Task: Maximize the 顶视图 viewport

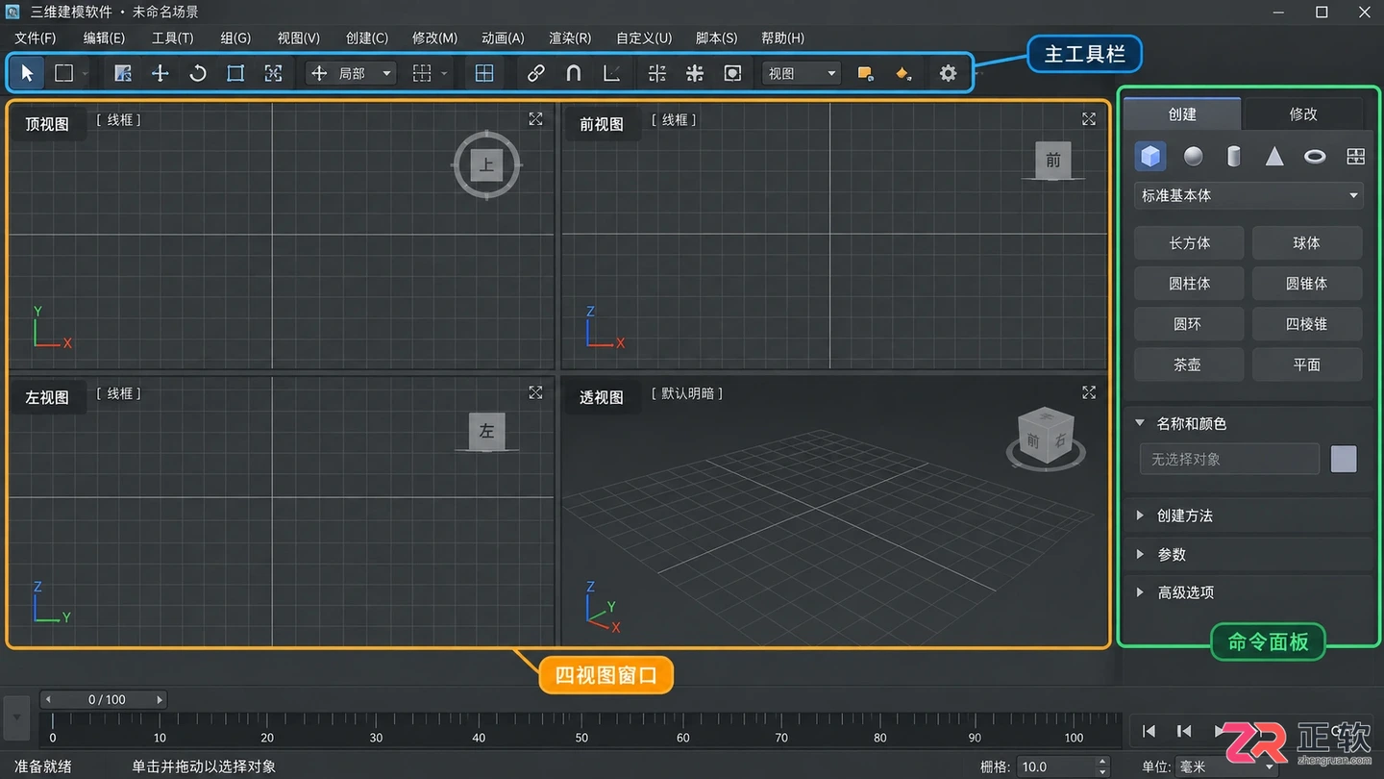Action: (x=535, y=119)
